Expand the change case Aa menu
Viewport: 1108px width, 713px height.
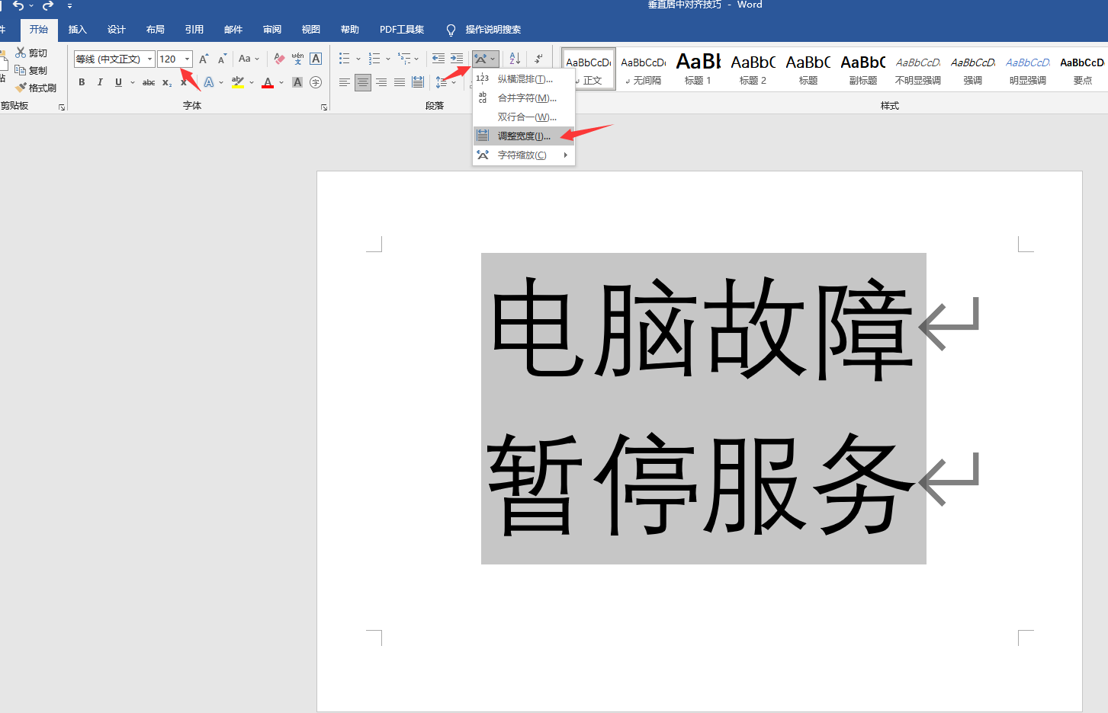tap(249, 59)
